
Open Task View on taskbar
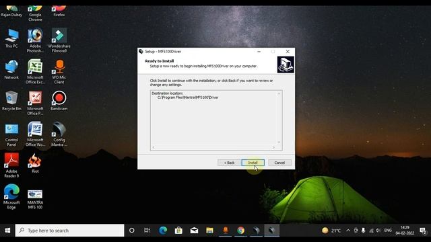coord(147,231)
